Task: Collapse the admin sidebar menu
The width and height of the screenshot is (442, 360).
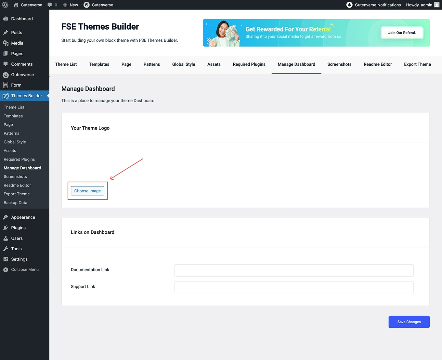Action: (21, 270)
